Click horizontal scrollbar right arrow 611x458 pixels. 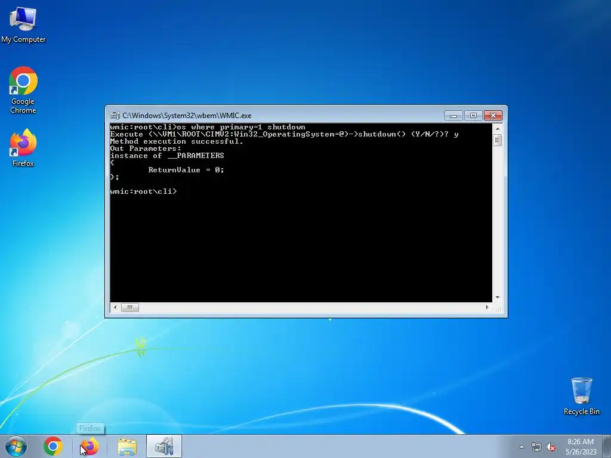[487, 307]
